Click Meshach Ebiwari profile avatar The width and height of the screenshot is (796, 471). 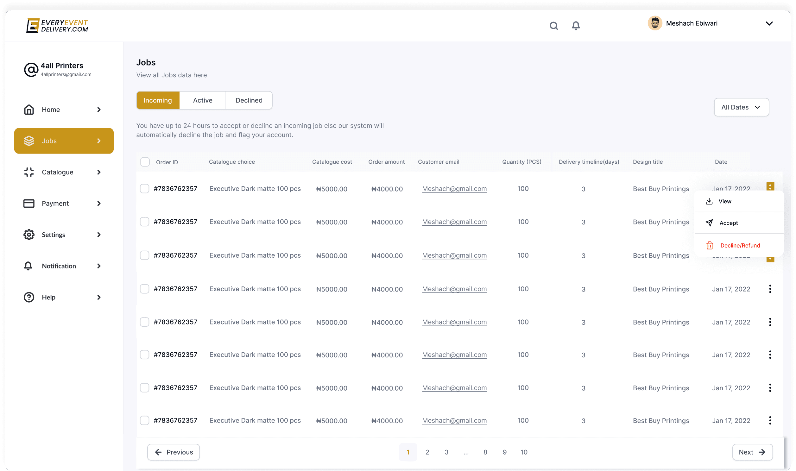[x=654, y=23]
